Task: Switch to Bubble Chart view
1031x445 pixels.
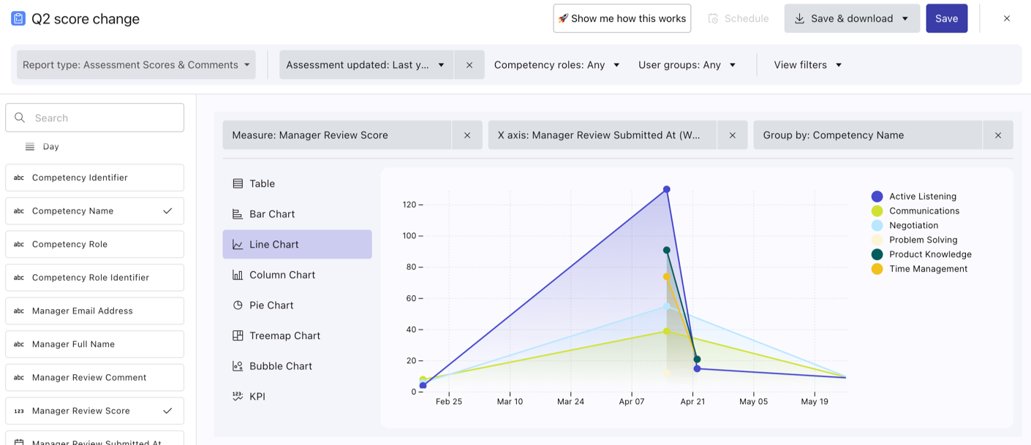Action: pos(280,366)
